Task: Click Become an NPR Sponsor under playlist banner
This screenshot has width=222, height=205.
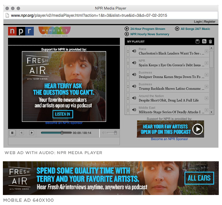Action: 169,139
